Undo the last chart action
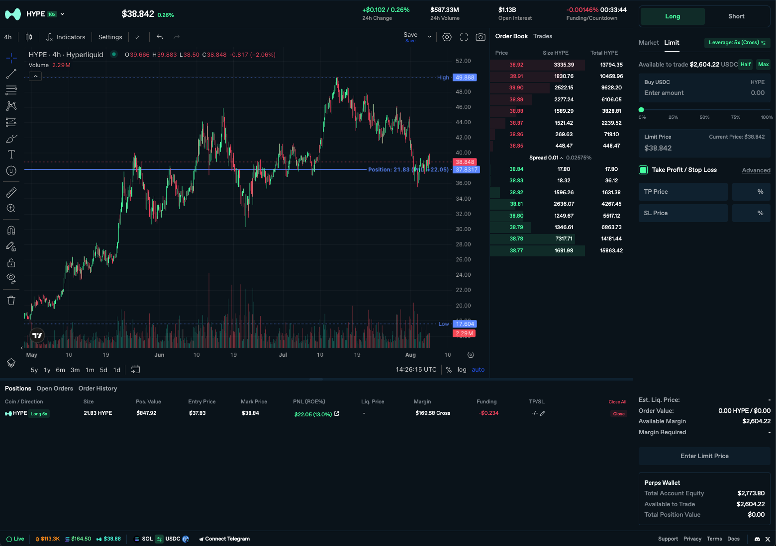This screenshot has height=546, width=776. coord(160,37)
